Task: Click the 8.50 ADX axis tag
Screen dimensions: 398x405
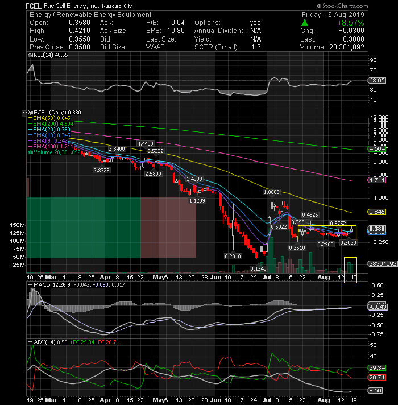Action: tap(375, 391)
